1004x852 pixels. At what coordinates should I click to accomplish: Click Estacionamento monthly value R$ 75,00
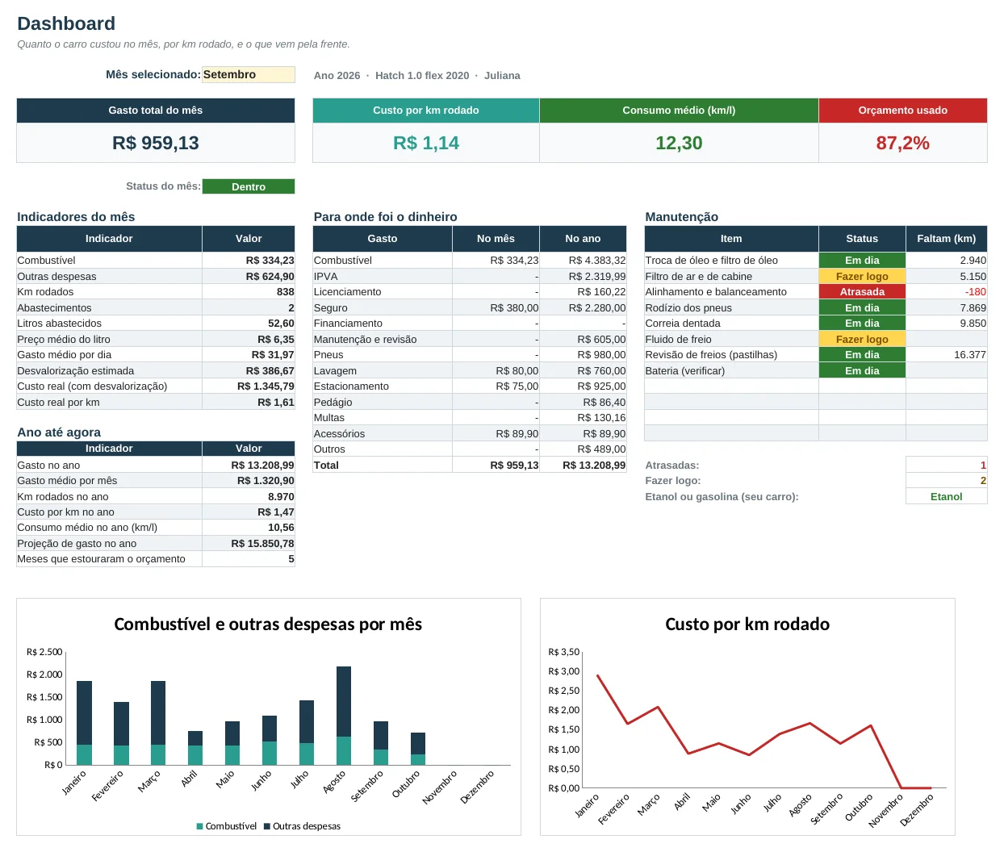click(x=496, y=386)
